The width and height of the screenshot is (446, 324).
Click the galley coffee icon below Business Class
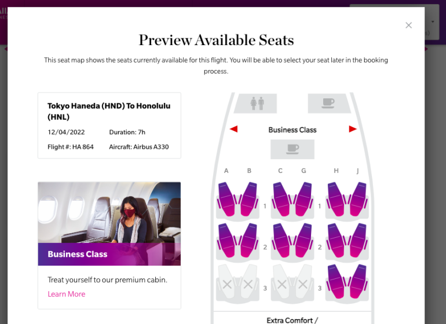[x=293, y=149]
